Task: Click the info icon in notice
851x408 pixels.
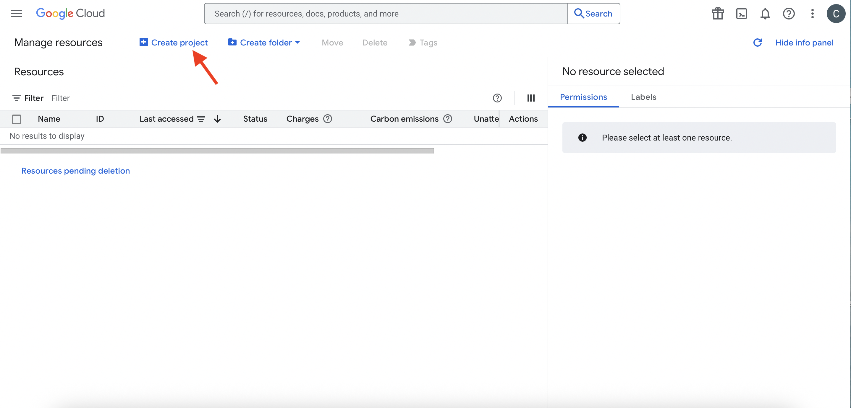Action: click(583, 138)
